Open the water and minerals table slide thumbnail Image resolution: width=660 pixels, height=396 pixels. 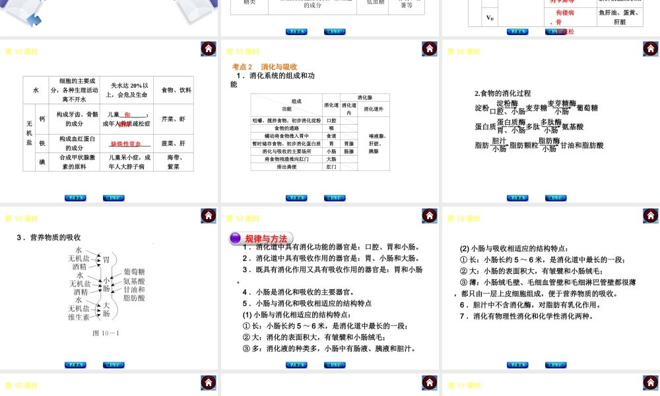[x=109, y=121]
